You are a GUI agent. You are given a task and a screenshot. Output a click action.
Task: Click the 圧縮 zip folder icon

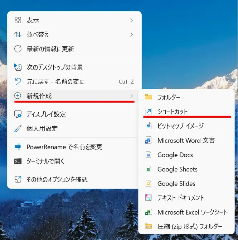(x=149, y=226)
